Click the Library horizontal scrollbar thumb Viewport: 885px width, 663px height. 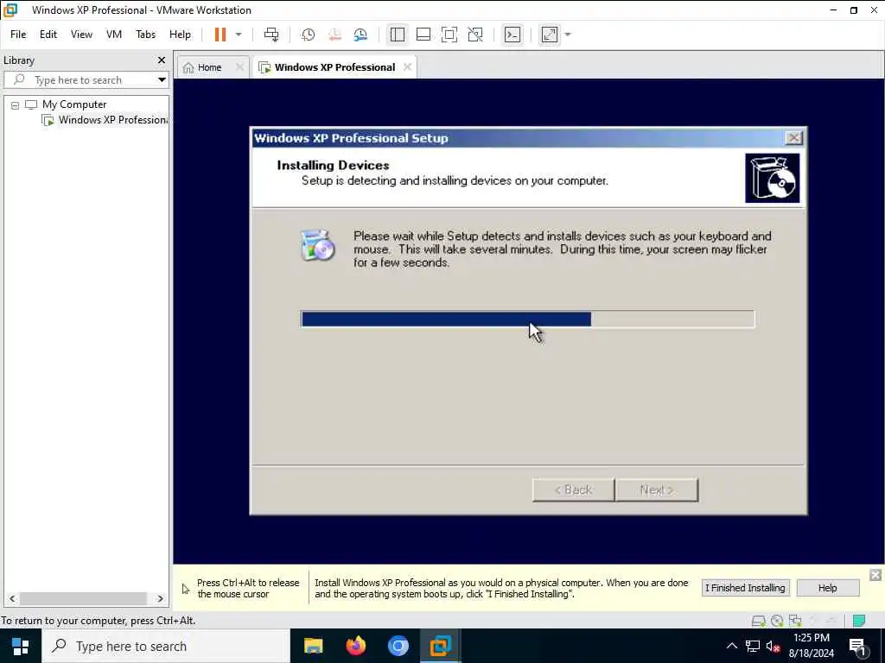(84, 598)
